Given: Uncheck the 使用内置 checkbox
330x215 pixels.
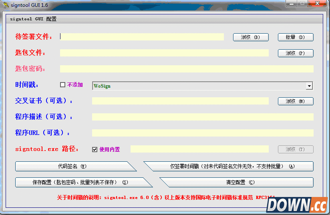Looking at the screenshot, I should 95,149.
